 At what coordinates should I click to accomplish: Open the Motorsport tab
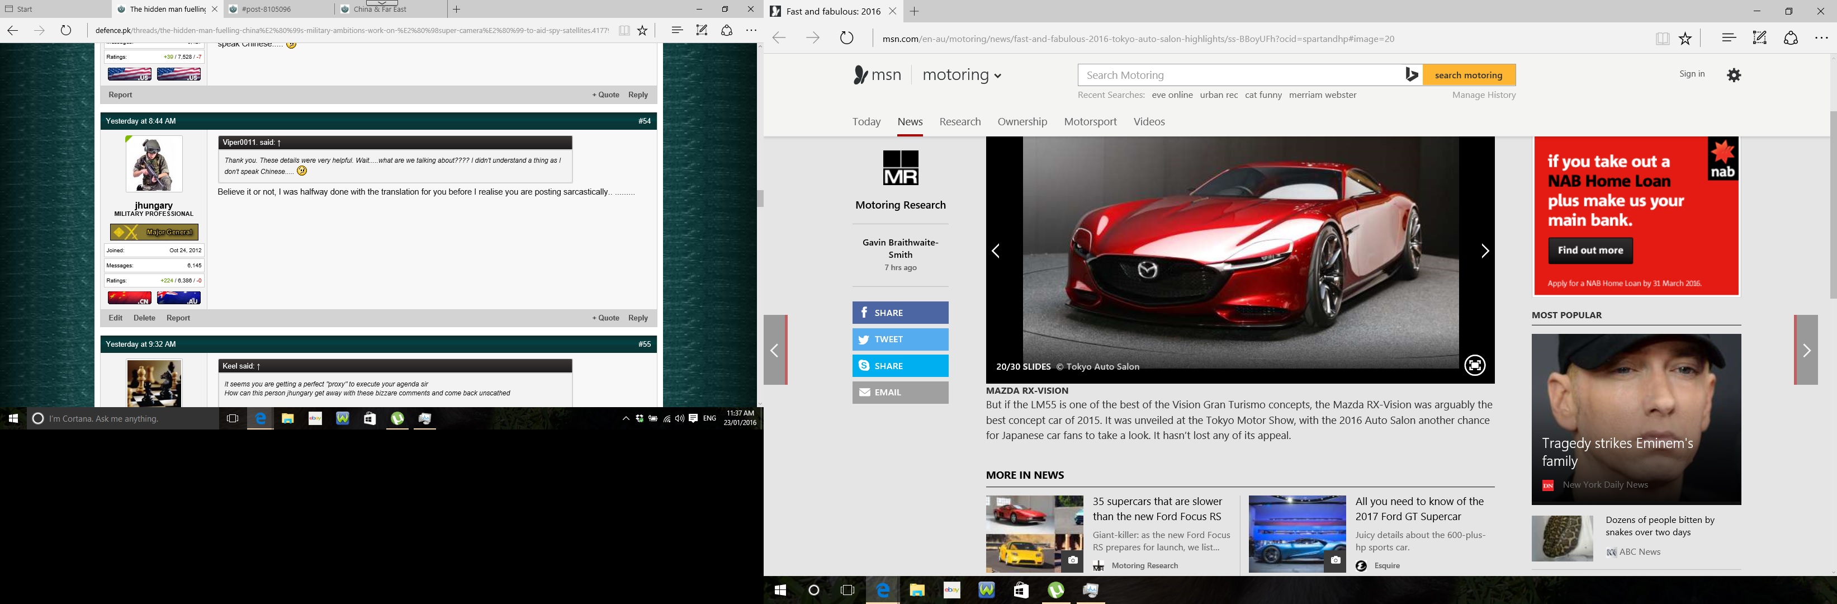click(1090, 122)
